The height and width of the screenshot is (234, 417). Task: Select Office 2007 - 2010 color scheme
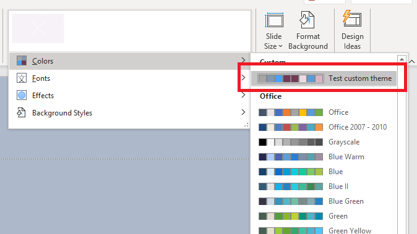324,127
